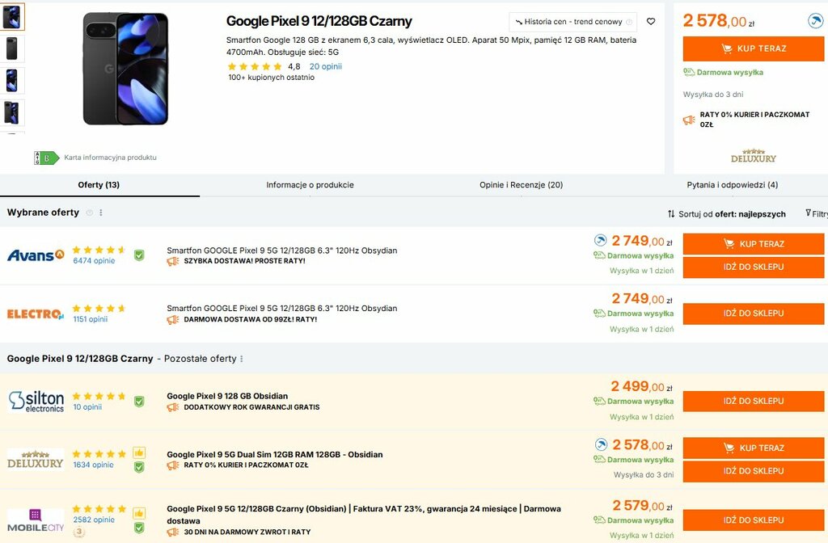
Task: Open the offers sort dropdown
Action: pos(726,214)
